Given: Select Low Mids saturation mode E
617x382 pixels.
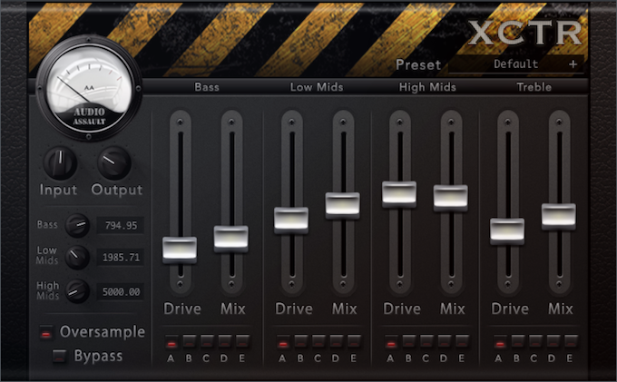Looking at the screenshot, I should click(x=354, y=341).
